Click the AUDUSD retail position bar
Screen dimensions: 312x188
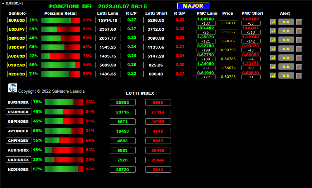[61, 56]
